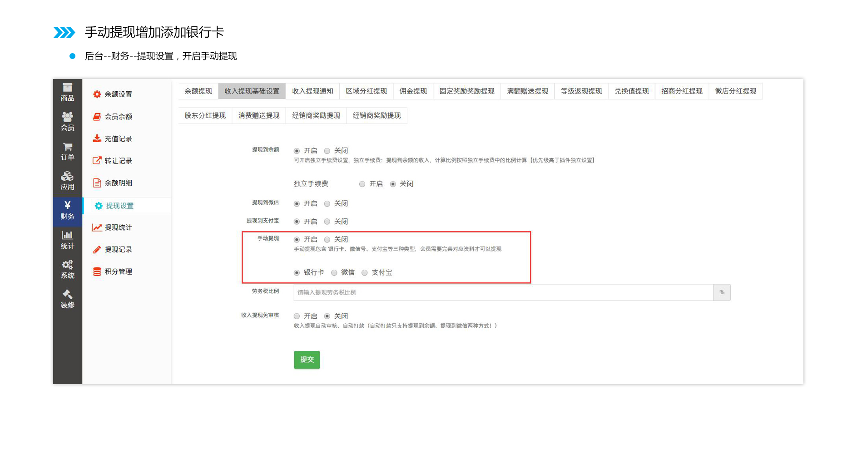Switch to 等级返现提现 tab

pyautogui.click(x=581, y=91)
